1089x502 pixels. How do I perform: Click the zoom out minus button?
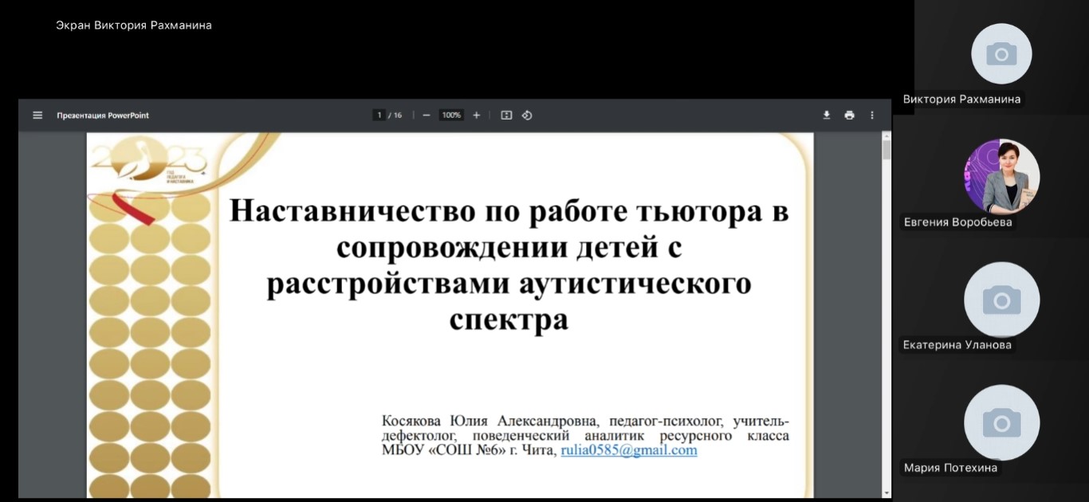click(427, 115)
